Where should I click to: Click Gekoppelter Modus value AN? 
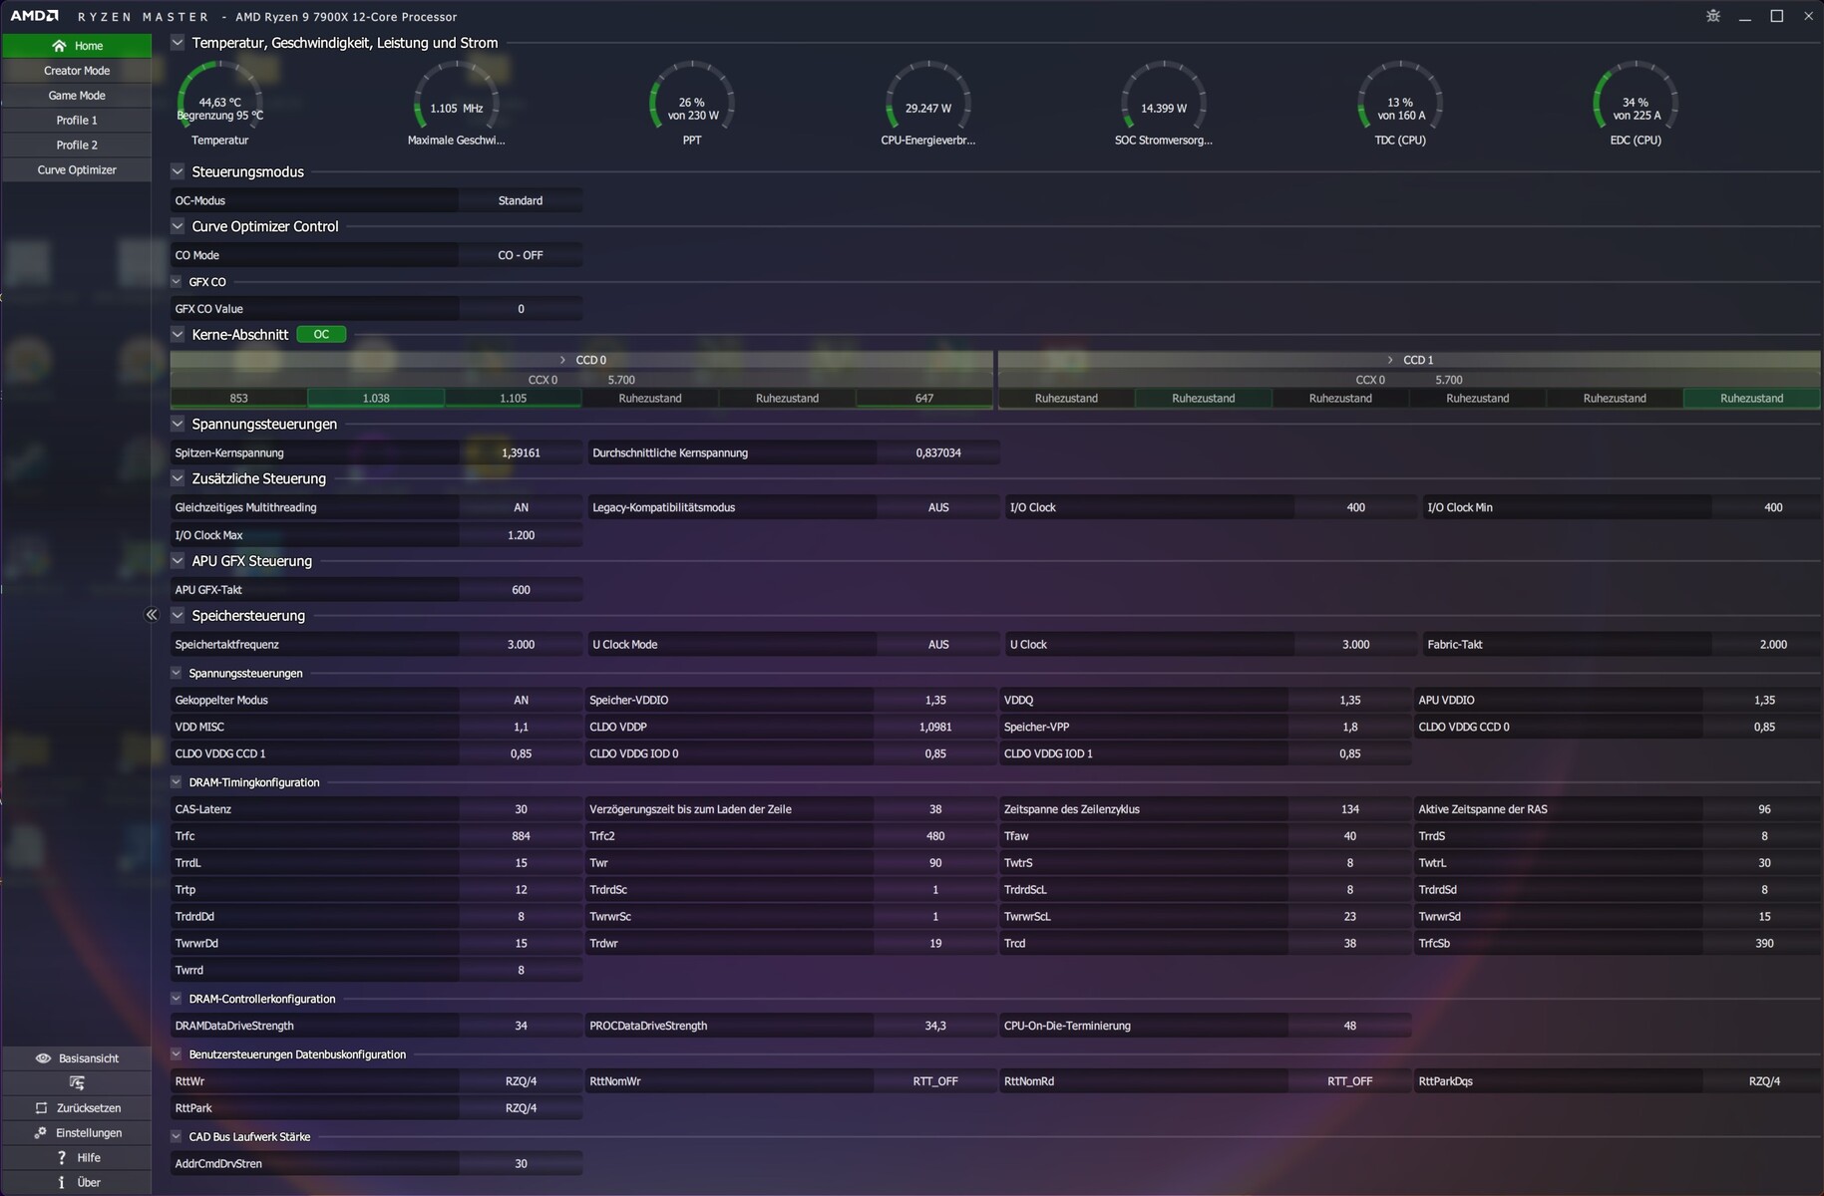[x=521, y=701]
